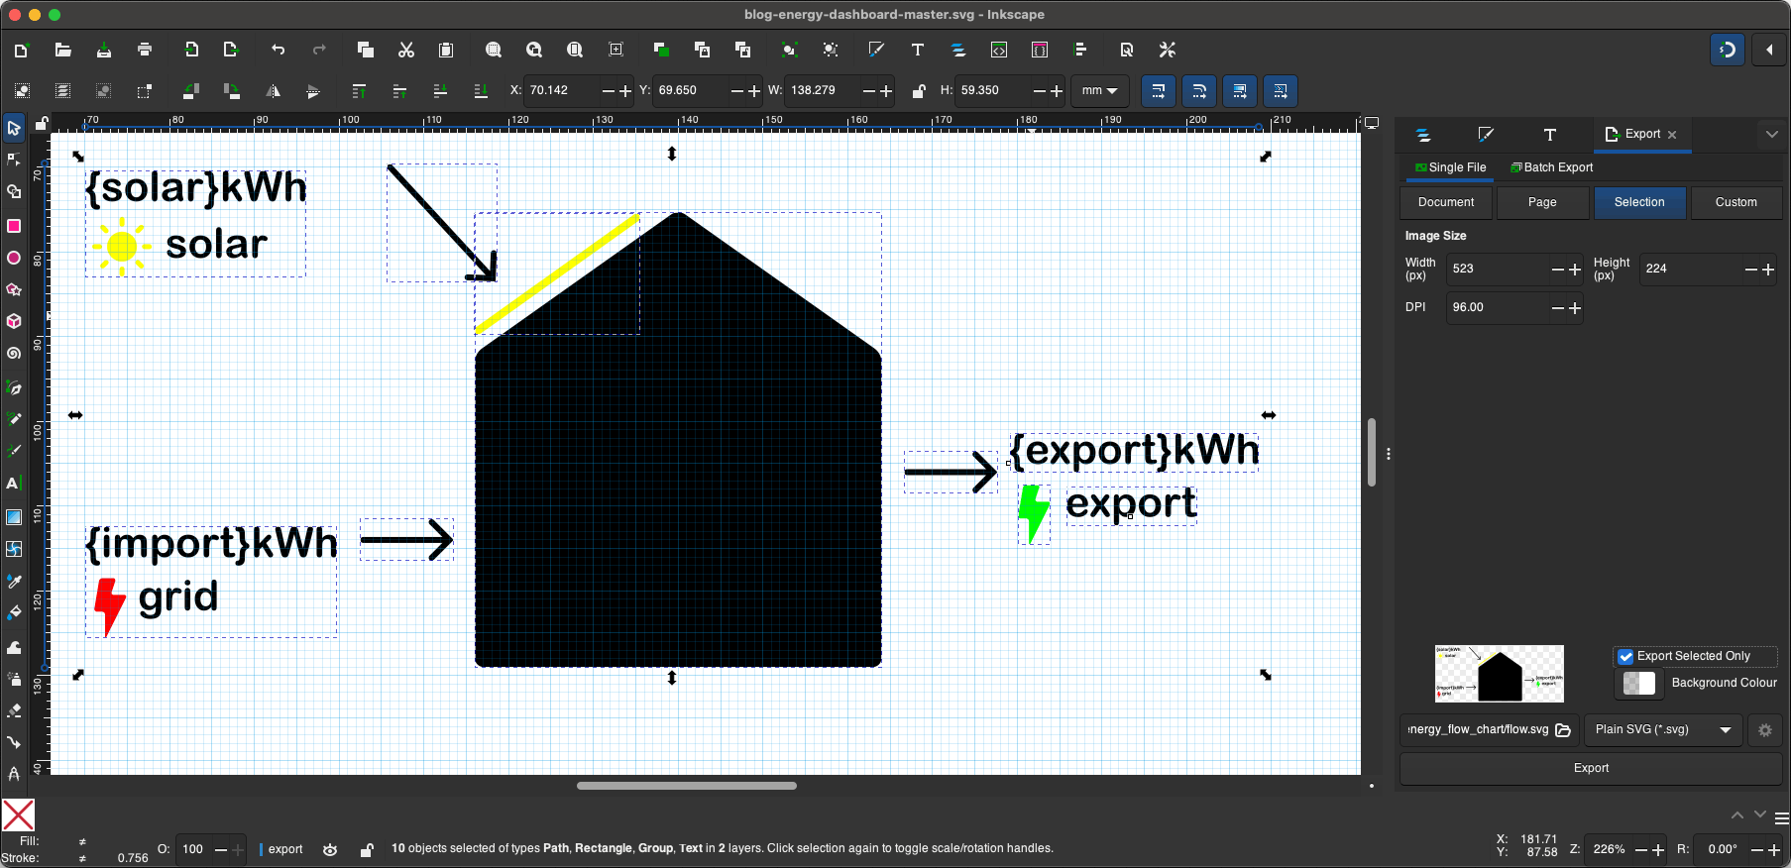Screen dimensions: 1791x868
Task: Open Fill and Stroke panel tab
Action: click(x=1486, y=135)
